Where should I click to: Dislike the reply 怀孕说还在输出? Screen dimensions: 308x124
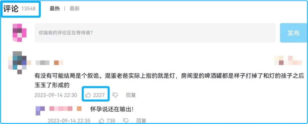[126, 120]
